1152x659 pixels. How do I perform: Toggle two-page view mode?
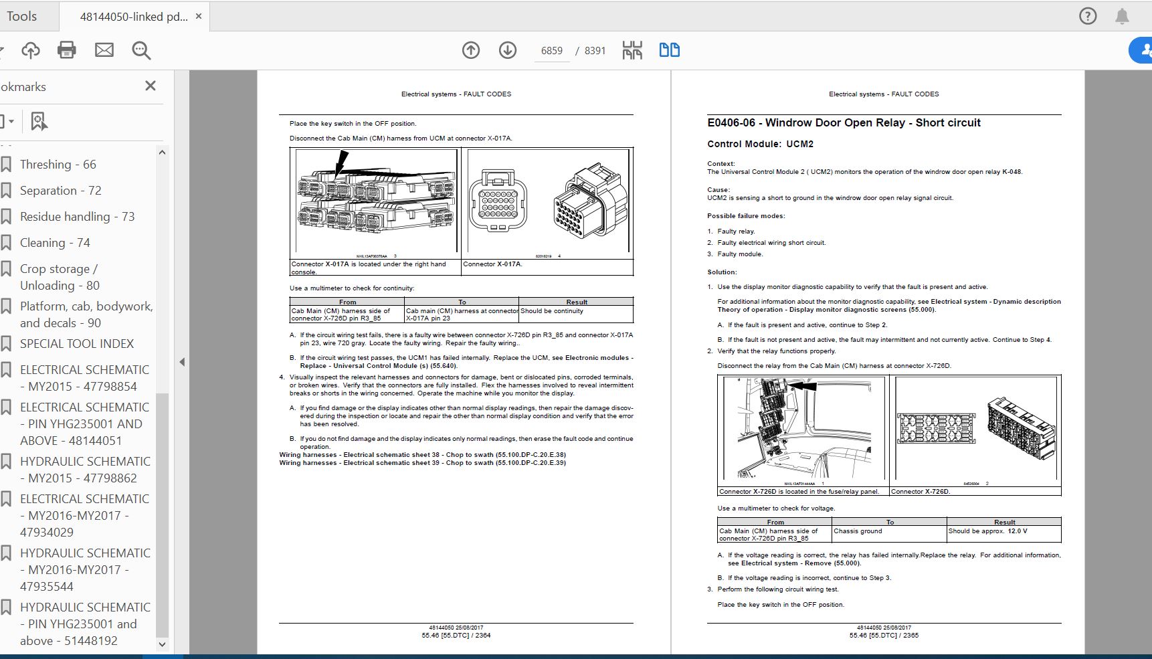point(669,50)
